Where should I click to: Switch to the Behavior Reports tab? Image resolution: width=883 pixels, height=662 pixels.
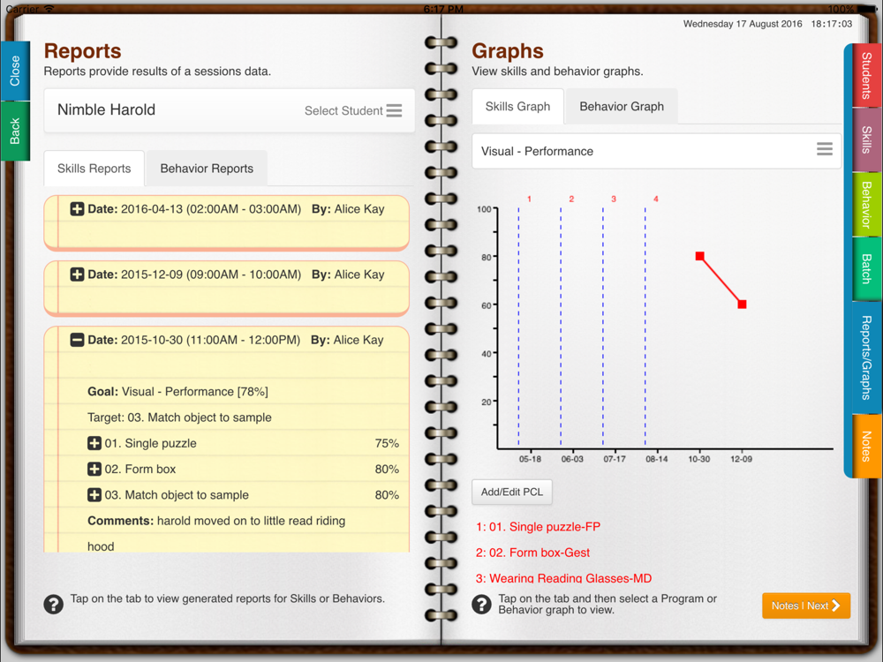(207, 169)
